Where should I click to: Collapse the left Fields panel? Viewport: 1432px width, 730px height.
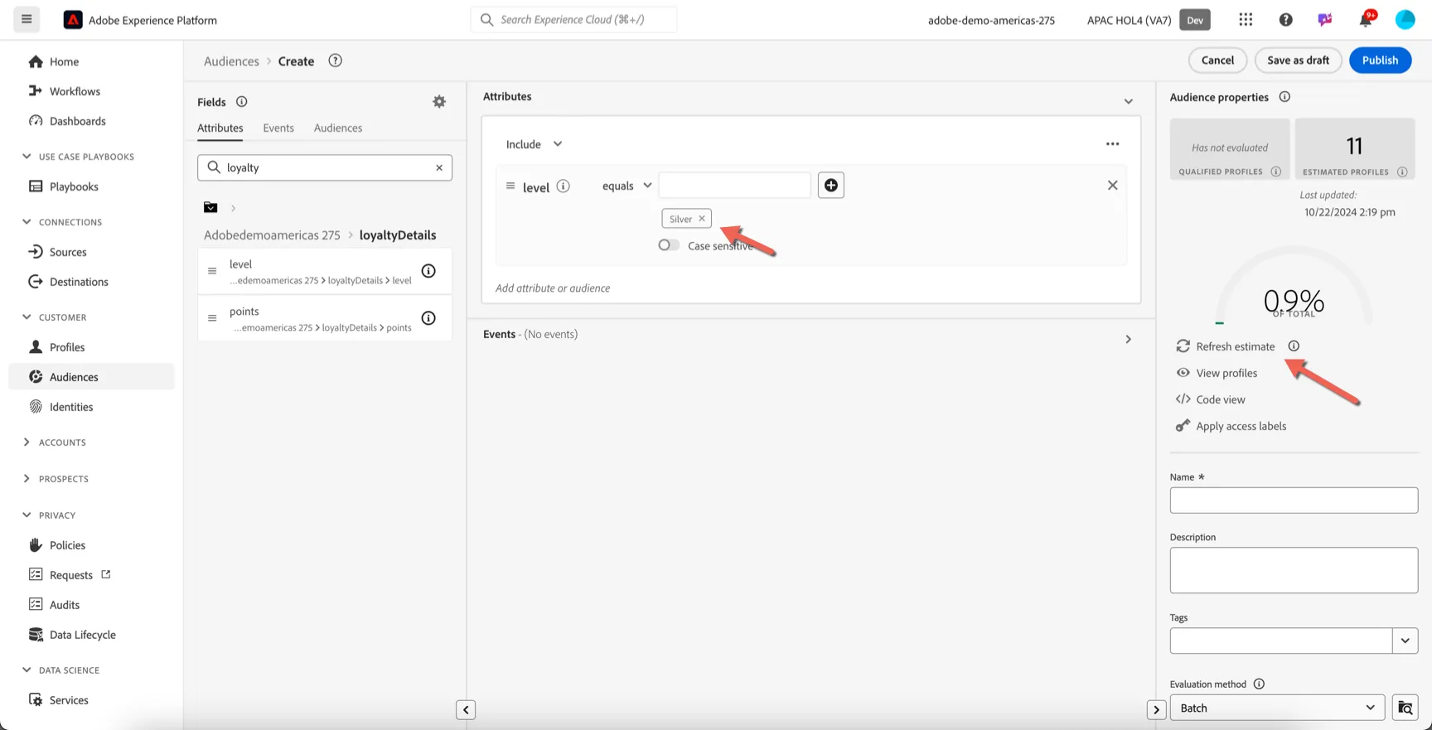pos(466,709)
